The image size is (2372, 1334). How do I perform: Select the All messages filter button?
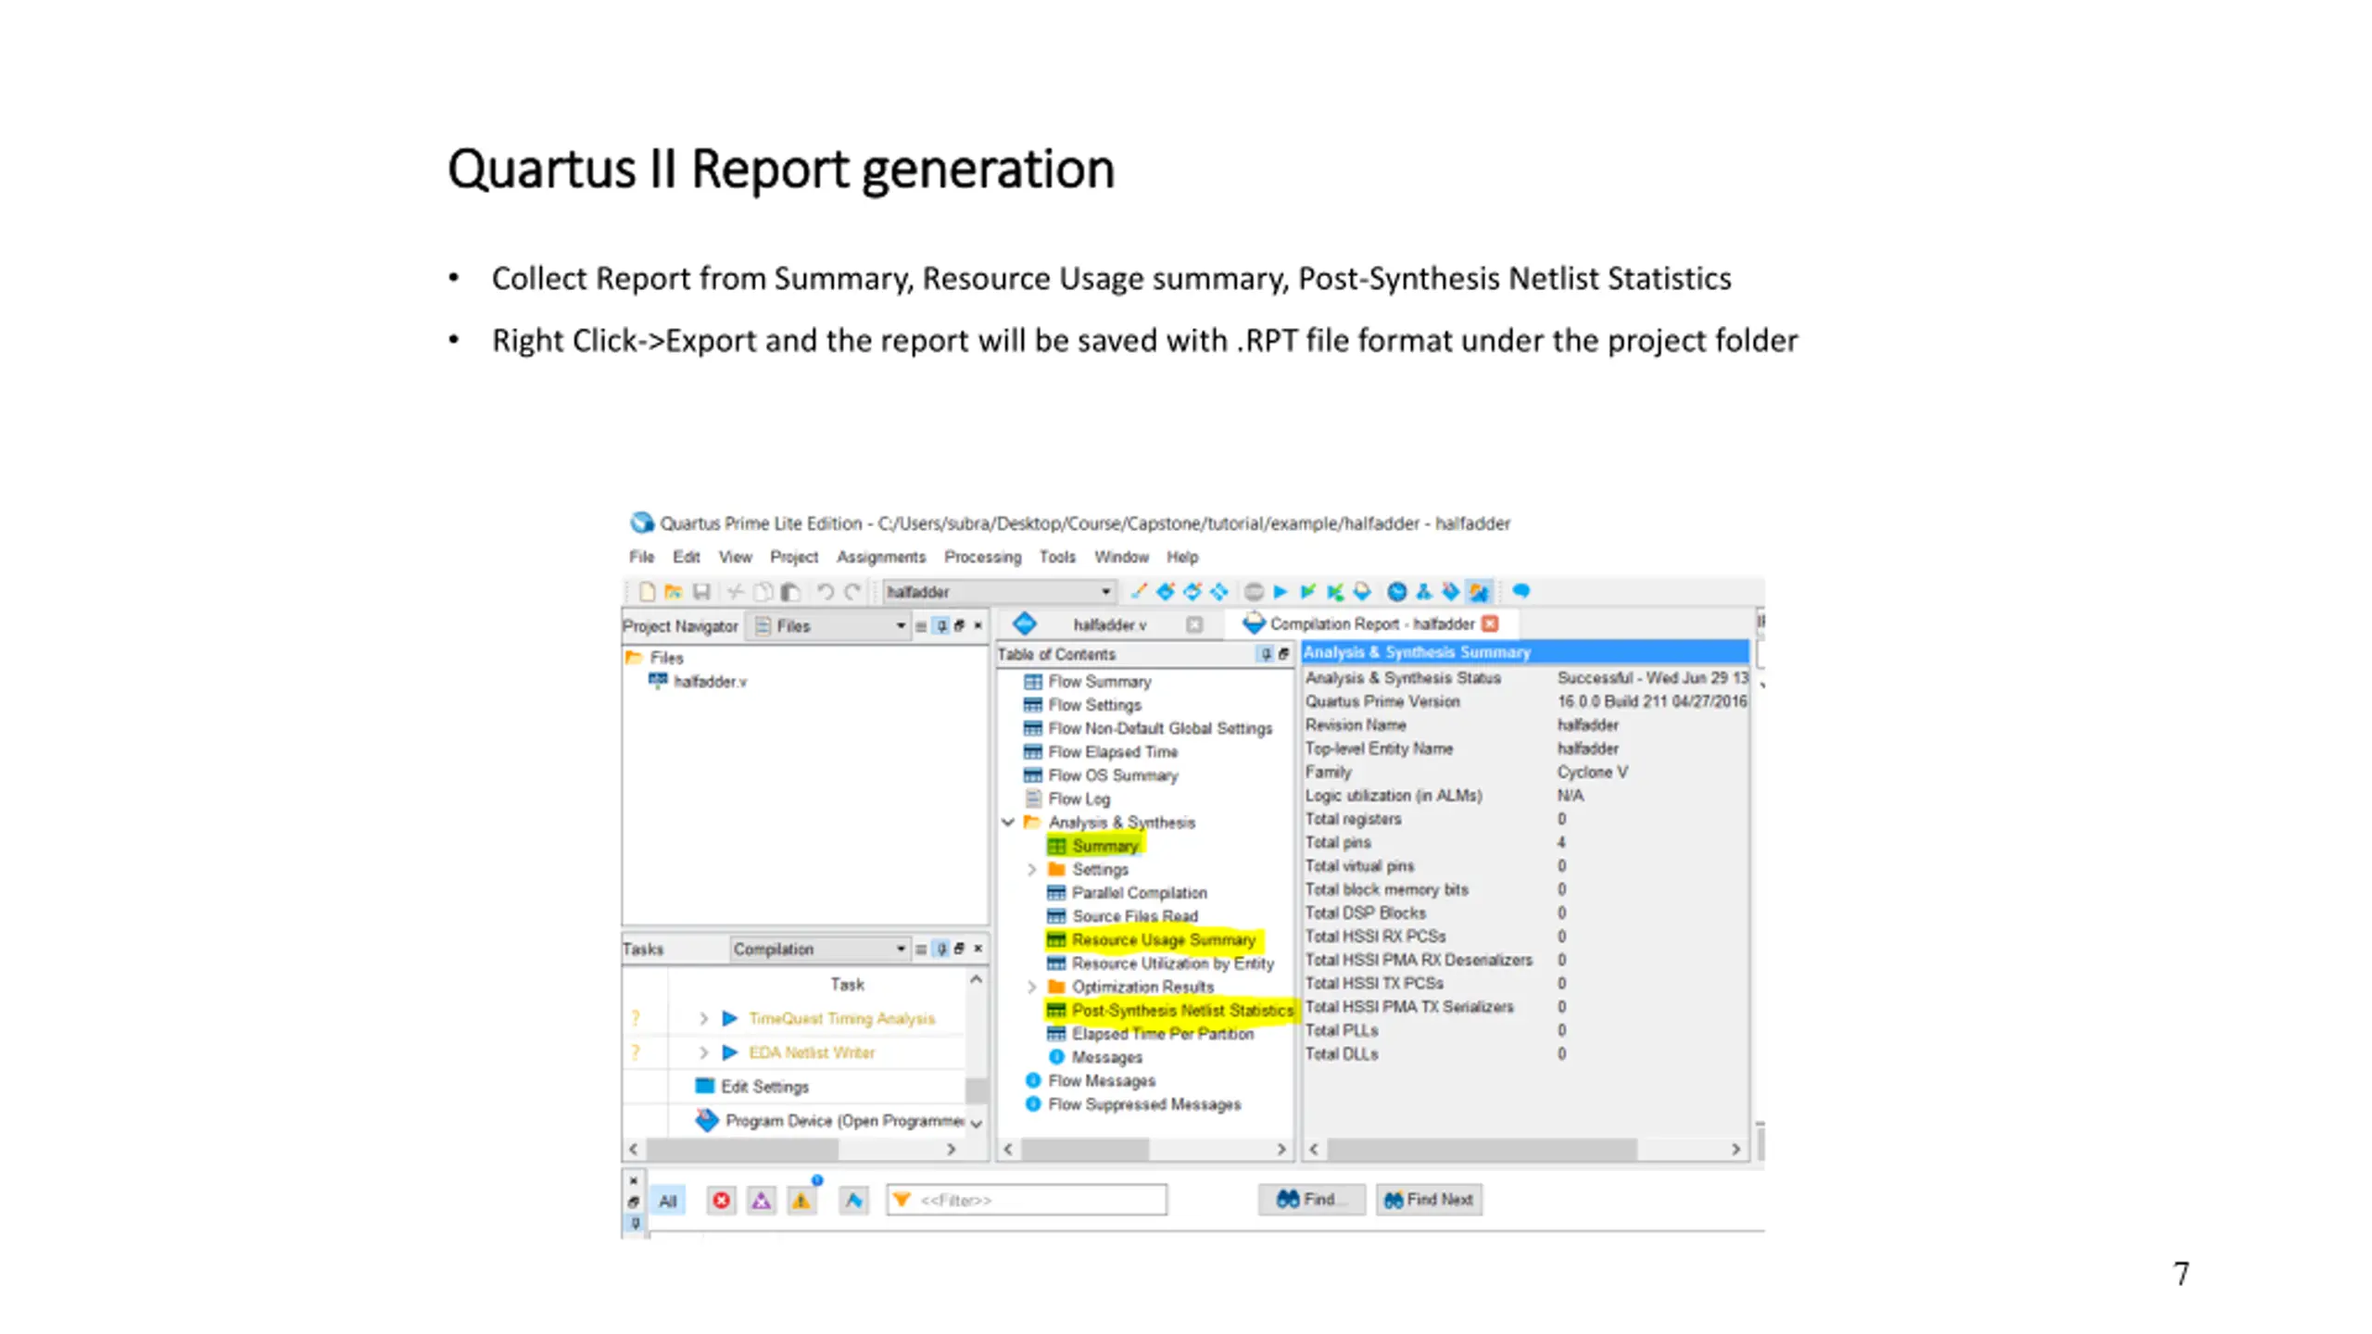click(x=668, y=1201)
